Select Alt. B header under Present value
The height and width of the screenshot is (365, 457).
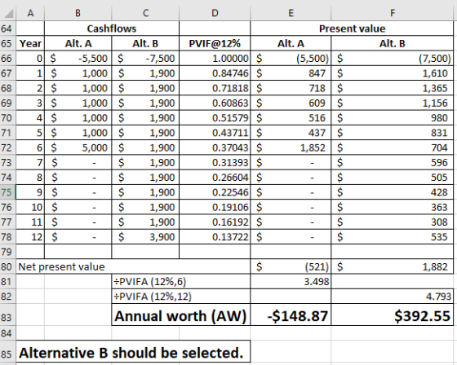393,44
